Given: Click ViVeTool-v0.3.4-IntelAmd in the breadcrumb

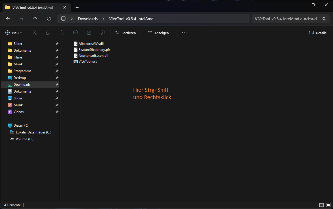Looking at the screenshot, I should click(131, 19).
